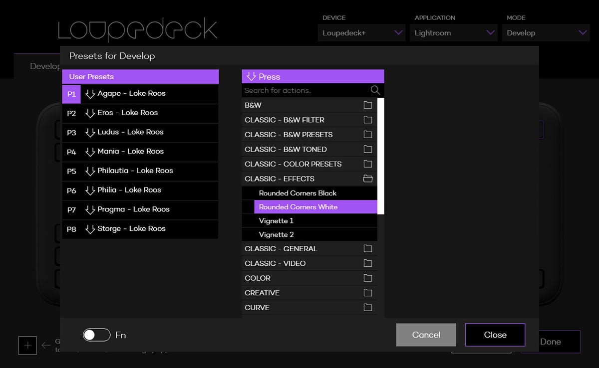This screenshot has width=599, height=368.
Task: Expand the CURVE category
Action: (309, 307)
